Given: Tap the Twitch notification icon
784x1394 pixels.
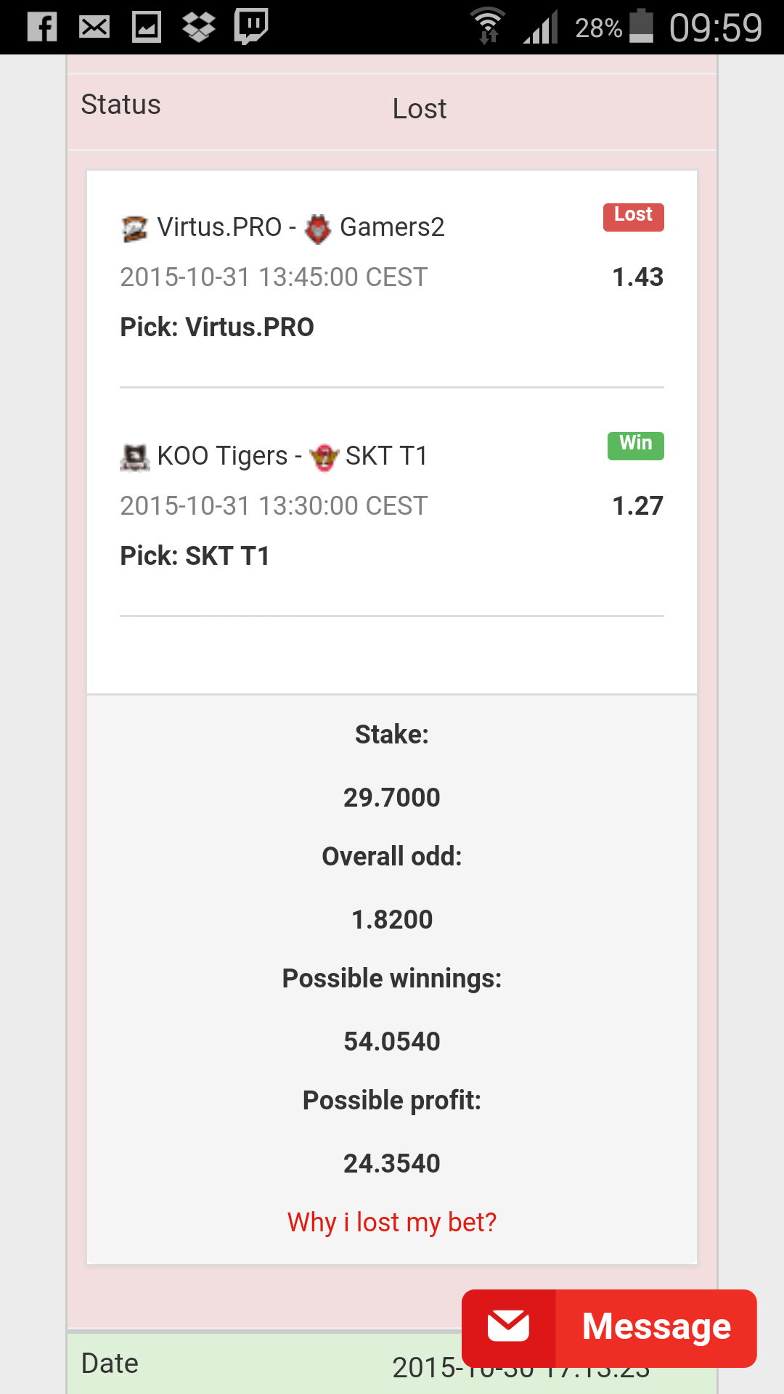Looking at the screenshot, I should tap(251, 26).
